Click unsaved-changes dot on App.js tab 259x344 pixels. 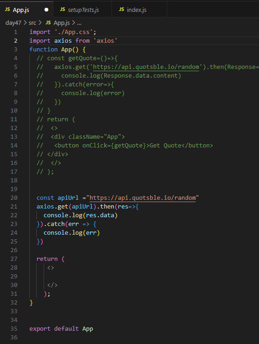[46, 10]
